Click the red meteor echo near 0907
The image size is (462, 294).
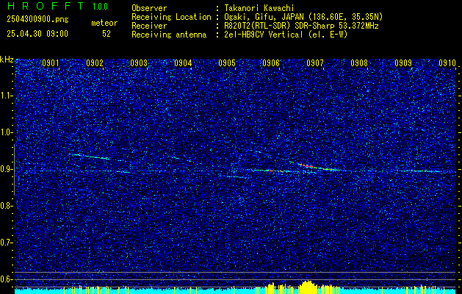307,166
